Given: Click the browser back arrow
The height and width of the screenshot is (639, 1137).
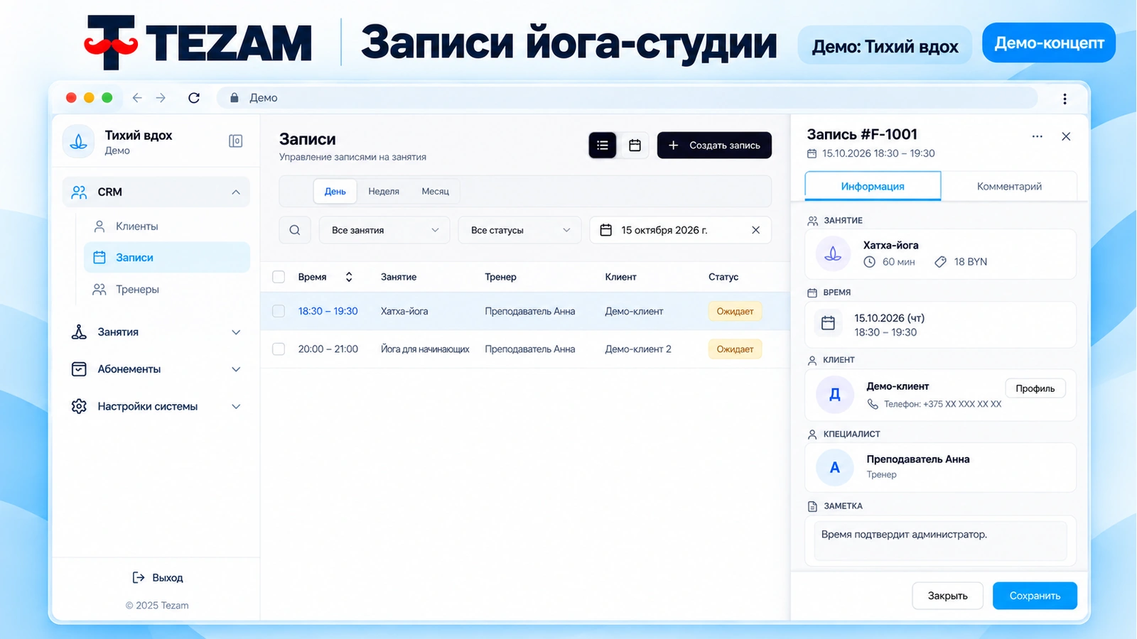Looking at the screenshot, I should point(137,98).
